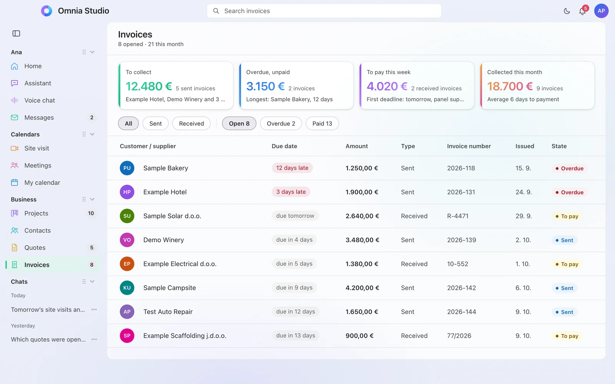Collapse the Calendars section chevron
Screen dimensions: 615x384
pos(92,134)
